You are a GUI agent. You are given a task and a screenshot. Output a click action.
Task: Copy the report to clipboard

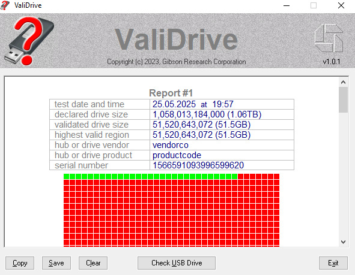click(20, 263)
